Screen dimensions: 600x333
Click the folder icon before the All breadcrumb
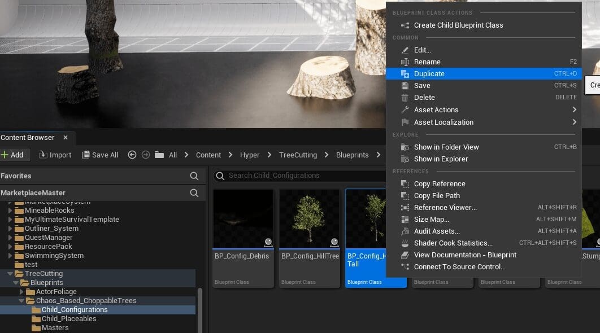[159, 155]
